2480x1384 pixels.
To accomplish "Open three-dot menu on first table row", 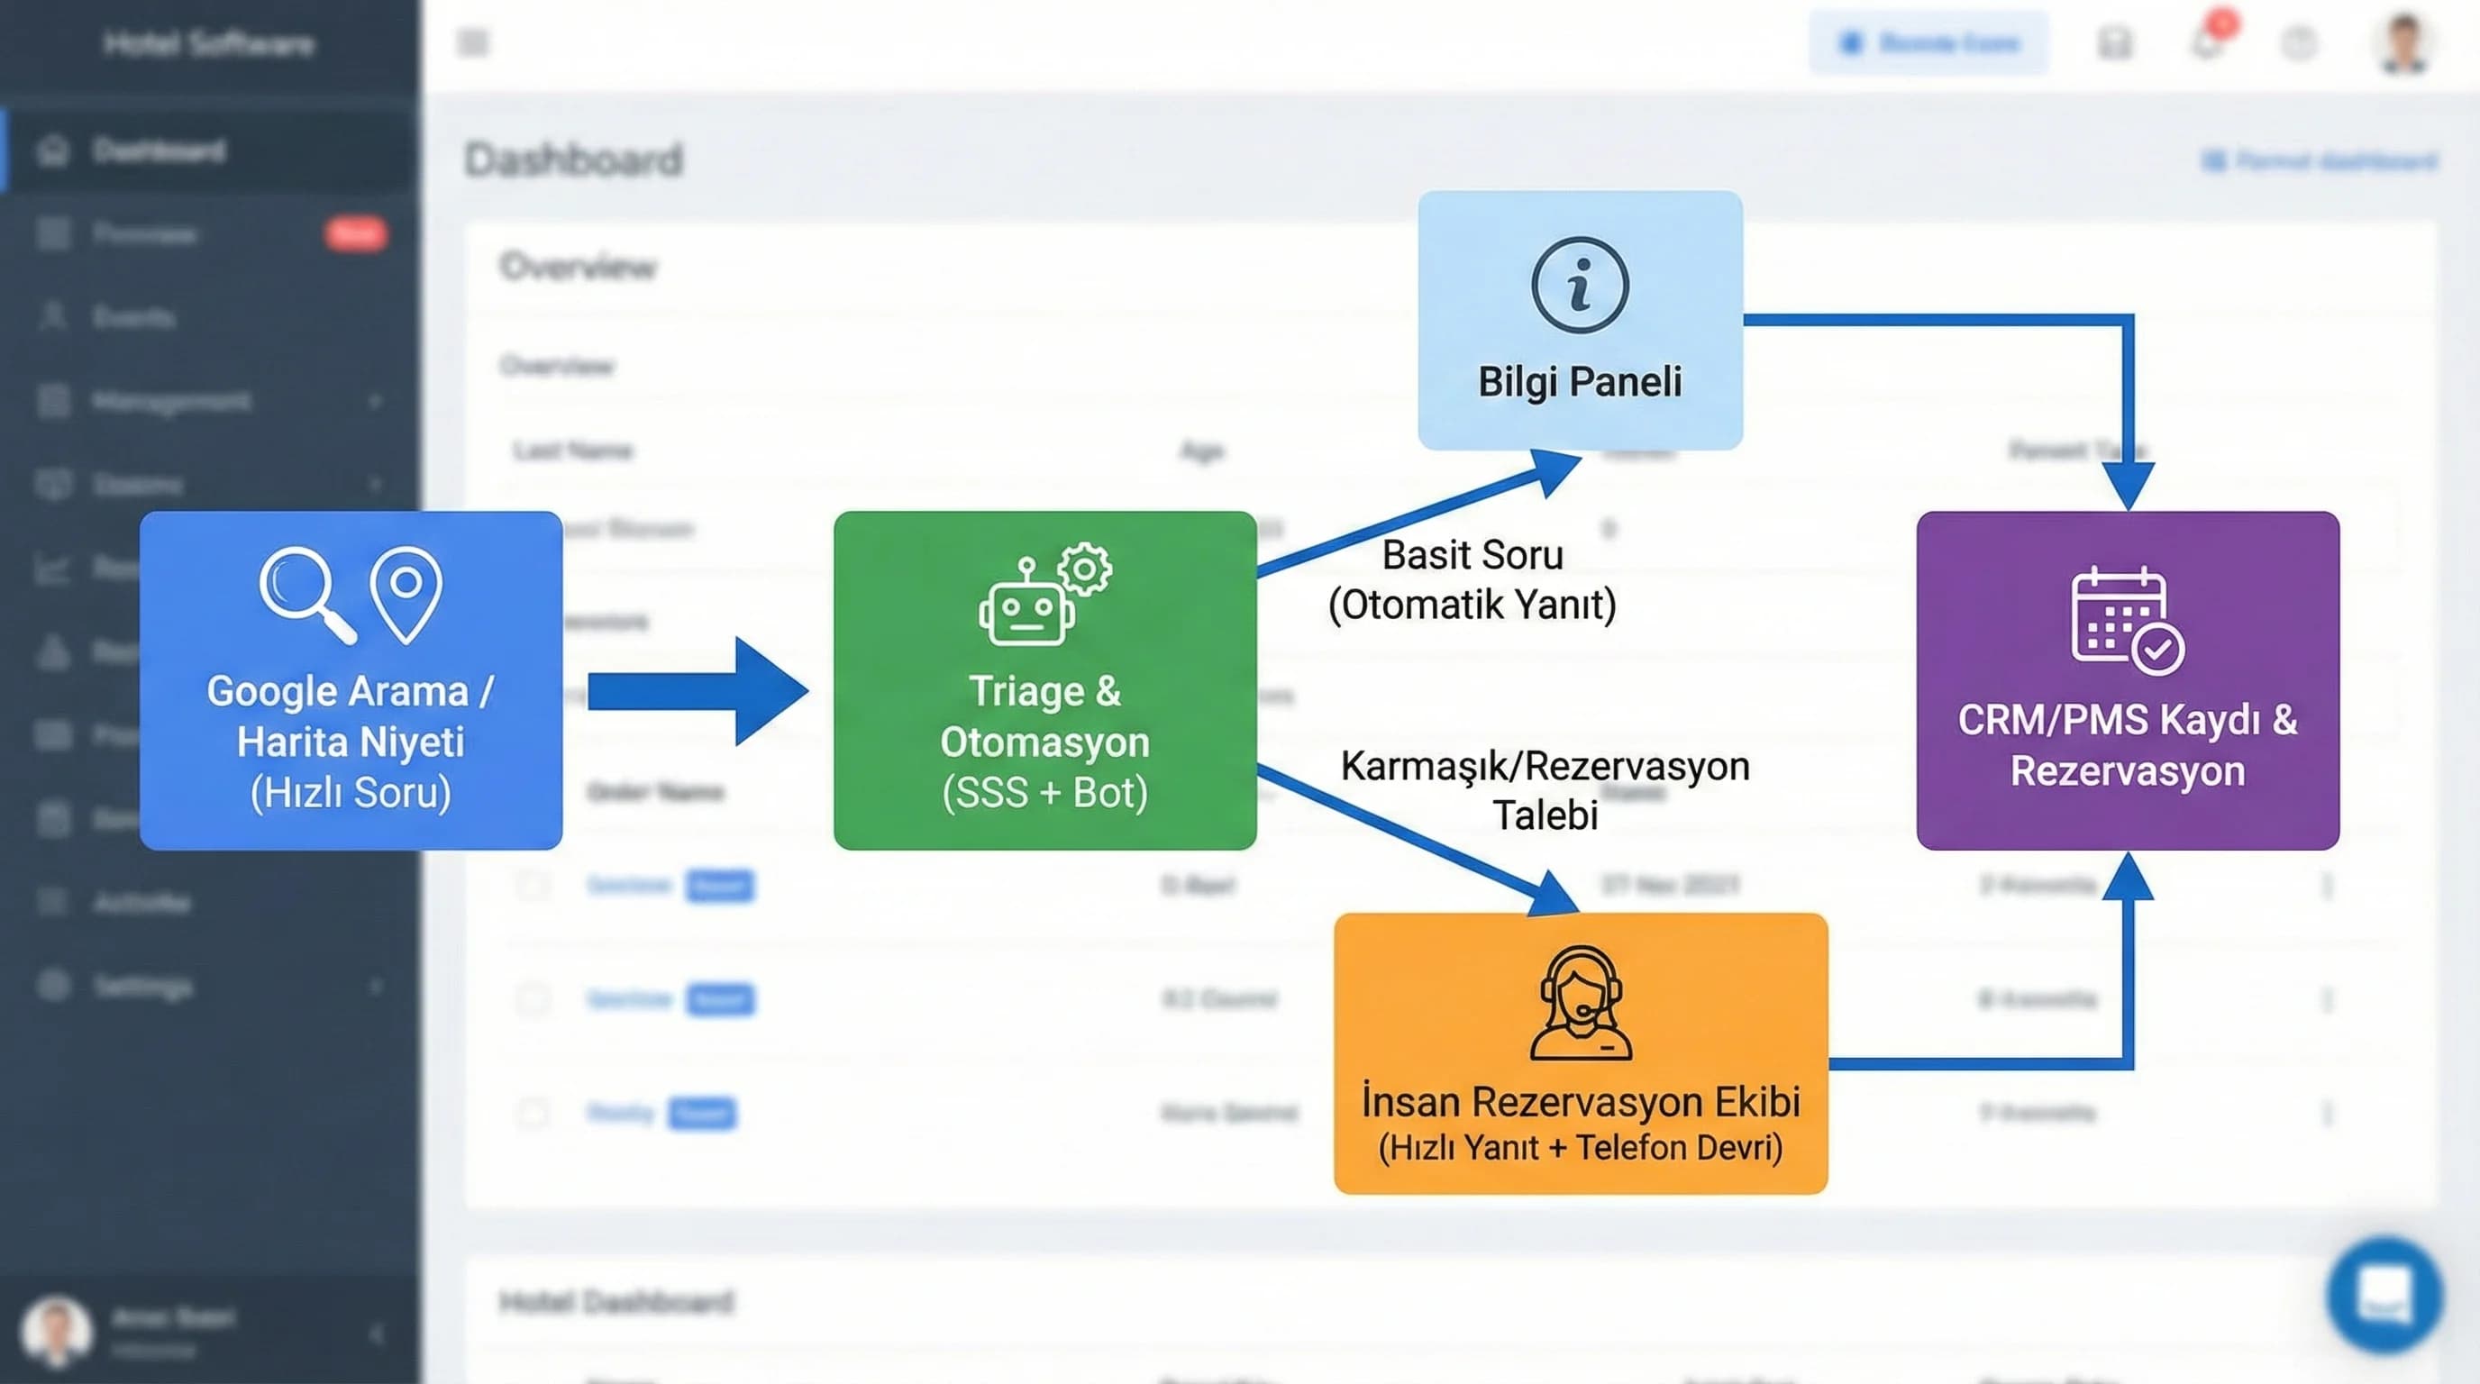I will pos(2327,885).
